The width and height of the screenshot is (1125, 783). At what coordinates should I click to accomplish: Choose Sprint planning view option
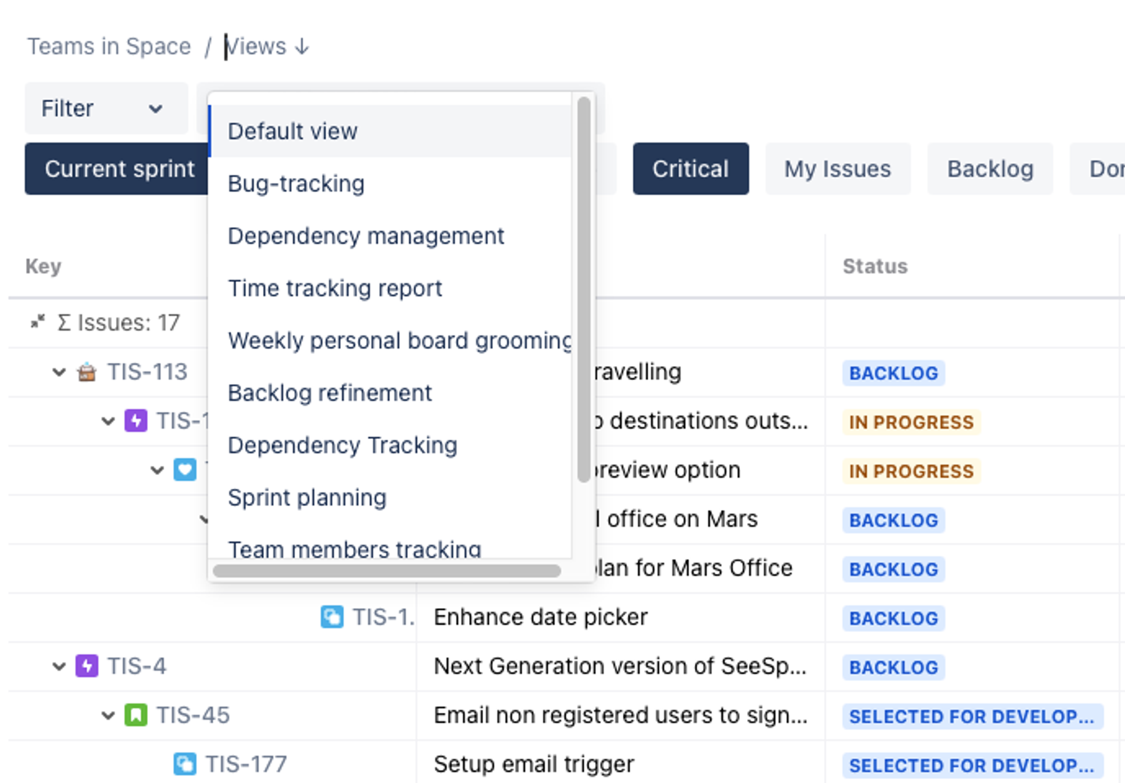(307, 498)
